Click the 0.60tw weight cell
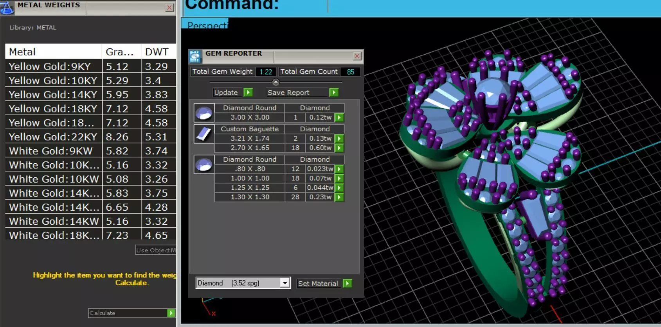 [x=320, y=148]
